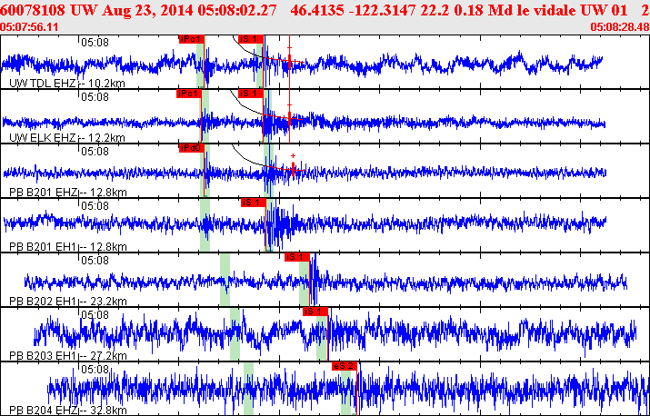
Task: Click the 05:08 time tick on the B204 trace
Action: [x=95, y=370]
